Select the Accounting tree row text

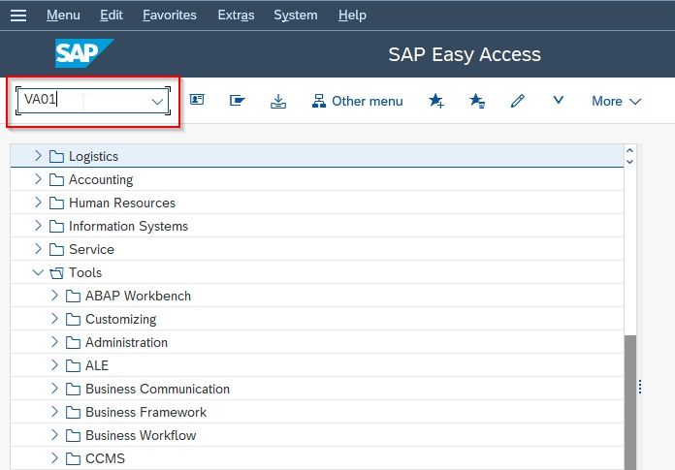click(101, 179)
